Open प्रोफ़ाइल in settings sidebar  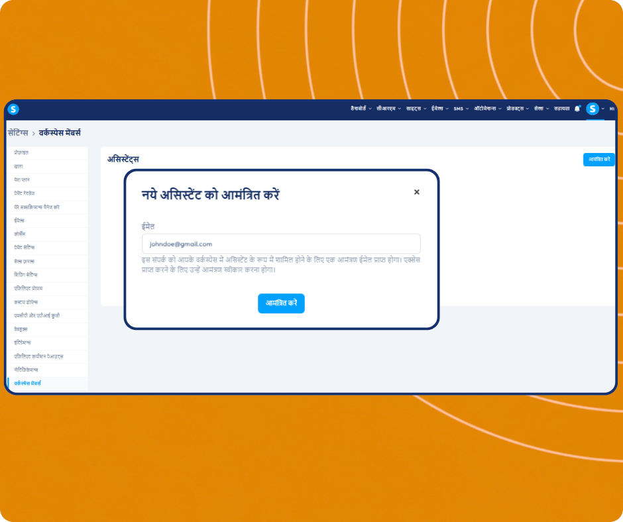click(47, 152)
